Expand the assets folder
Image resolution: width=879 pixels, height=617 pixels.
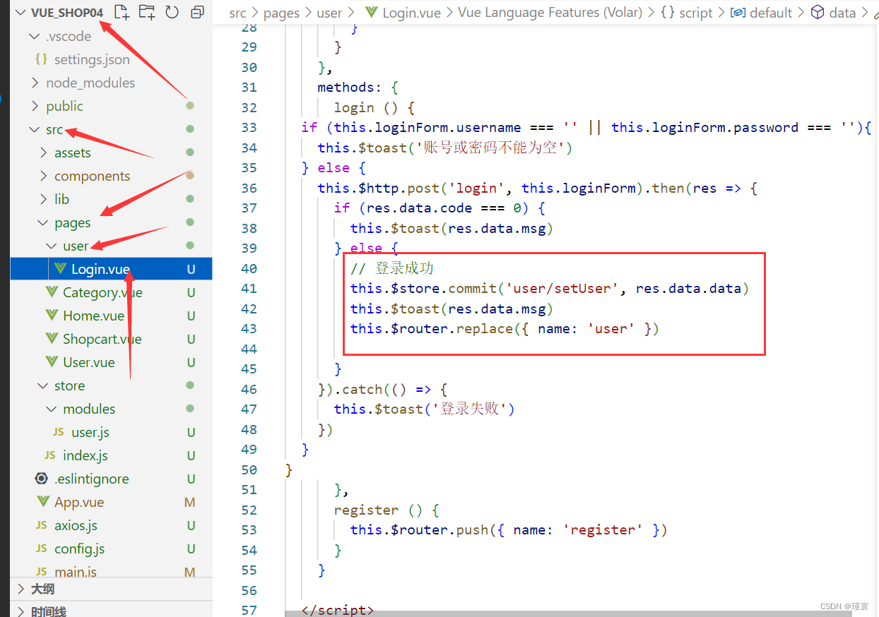pyautogui.click(x=44, y=152)
